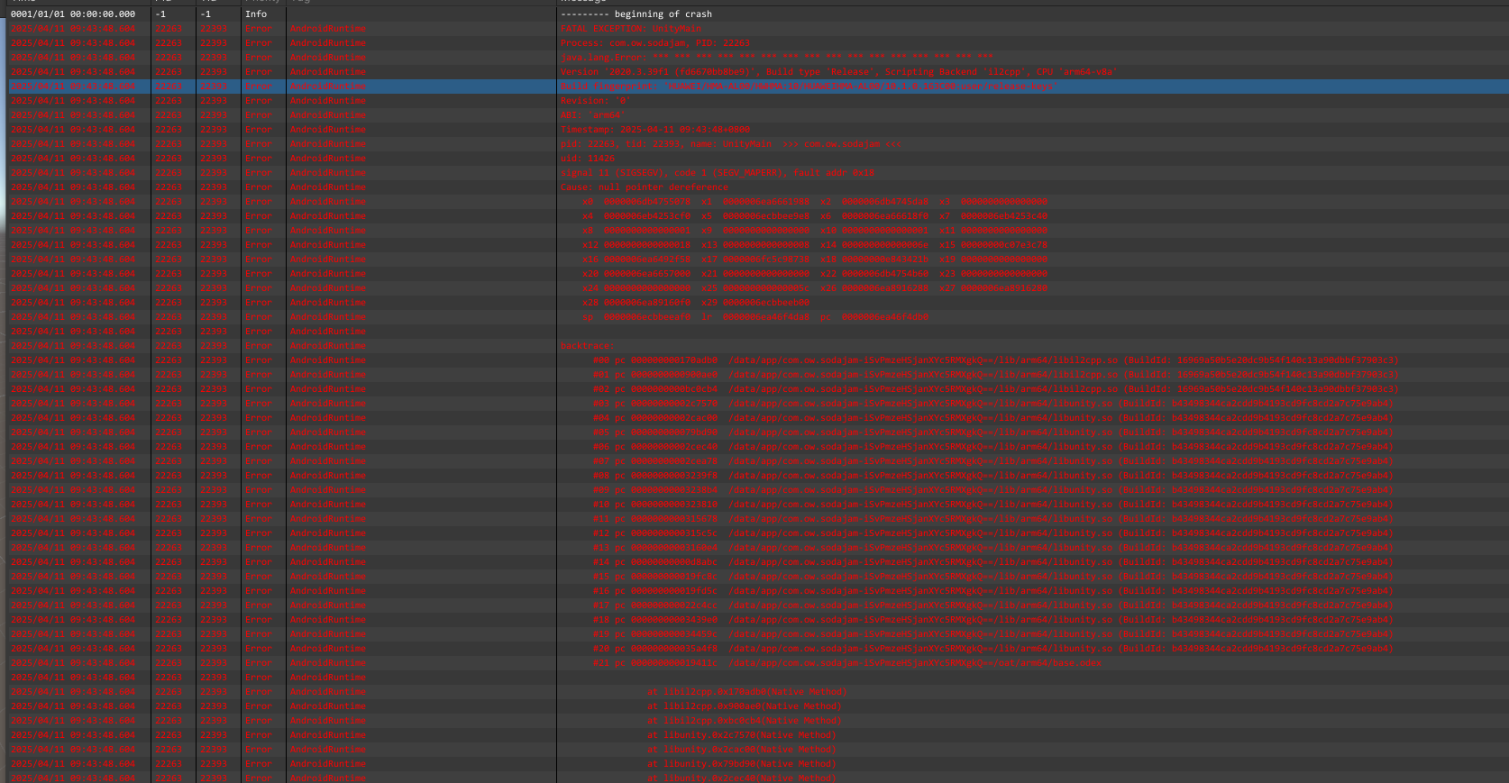
Task: Select the highlighted 'Build fingerprint: HUAWEI' row
Action: [x=758, y=86]
